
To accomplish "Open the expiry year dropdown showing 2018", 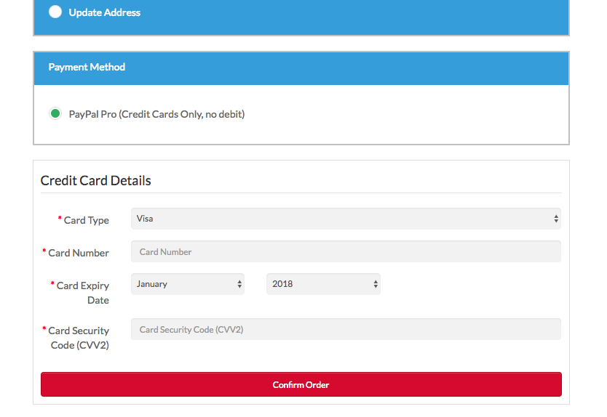I will (x=323, y=284).
